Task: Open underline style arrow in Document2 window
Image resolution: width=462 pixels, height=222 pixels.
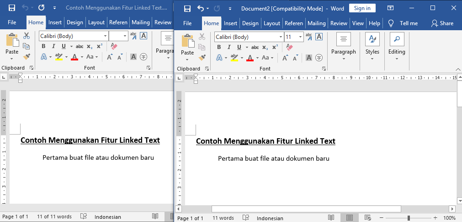Action: click(x=246, y=47)
